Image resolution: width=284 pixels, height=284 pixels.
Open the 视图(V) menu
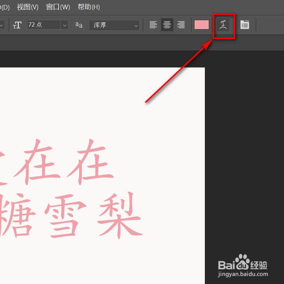point(28,7)
